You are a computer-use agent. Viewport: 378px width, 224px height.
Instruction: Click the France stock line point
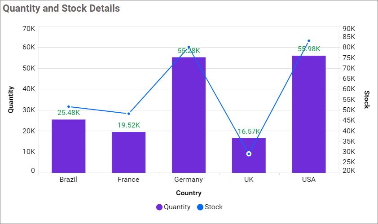pos(129,114)
